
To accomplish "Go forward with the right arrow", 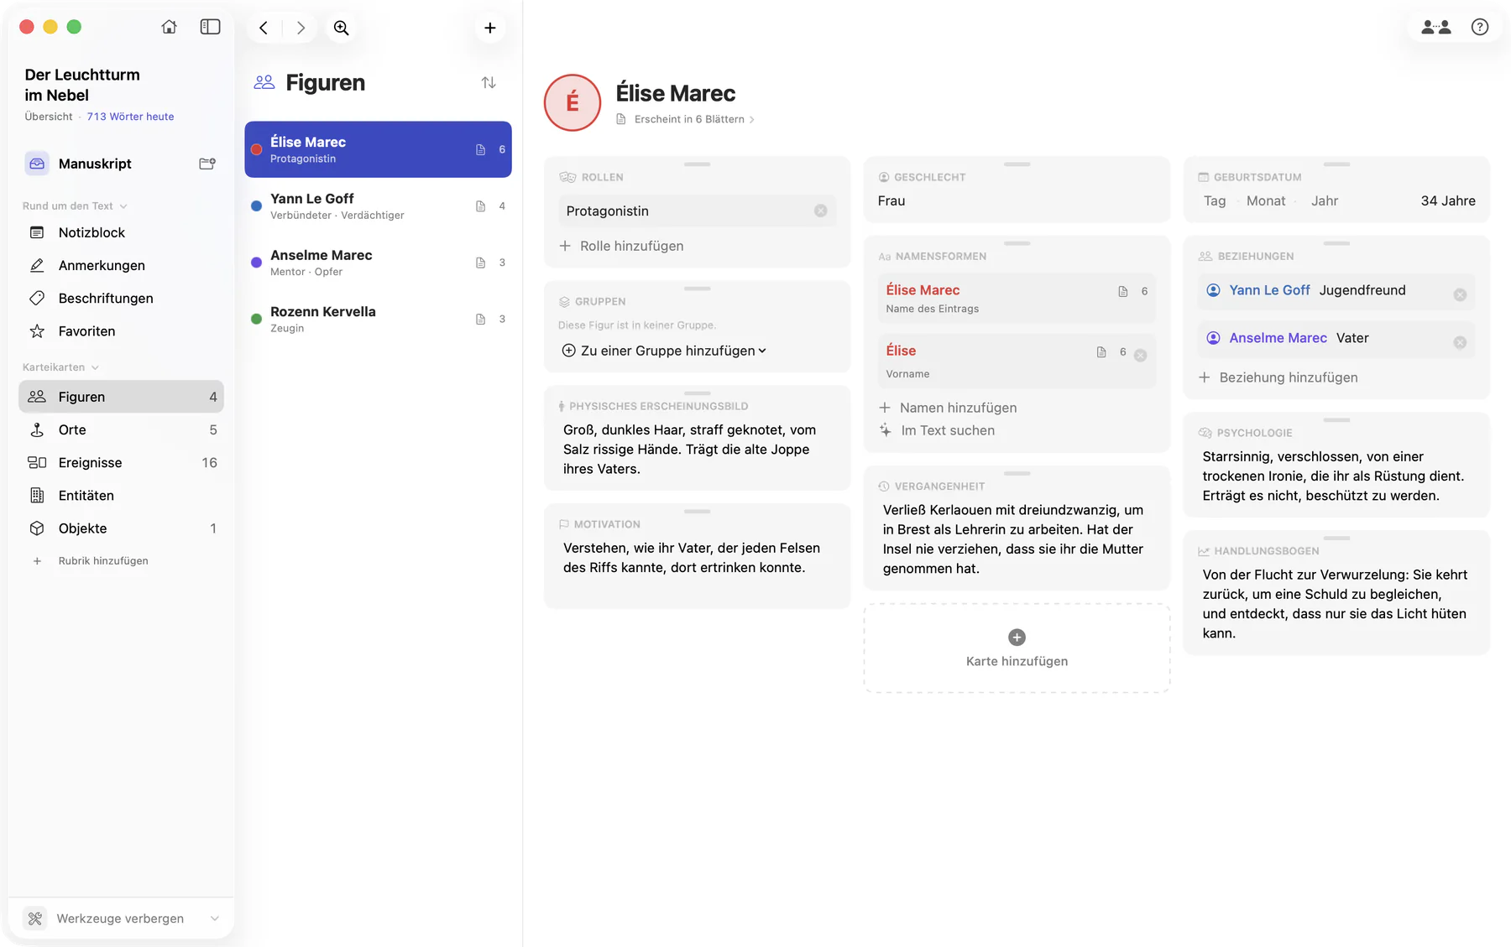I will tap(301, 28).
